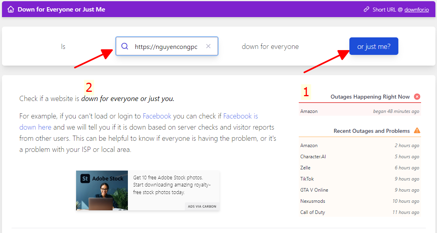Open Amazon entry from 2 hours ago
Screen dimensions: 437x233
click(x=360, y=146)
